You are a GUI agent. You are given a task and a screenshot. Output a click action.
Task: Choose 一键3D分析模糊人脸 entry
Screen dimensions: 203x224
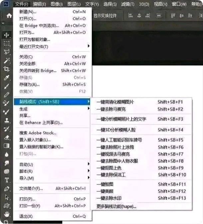pos(141,130)
